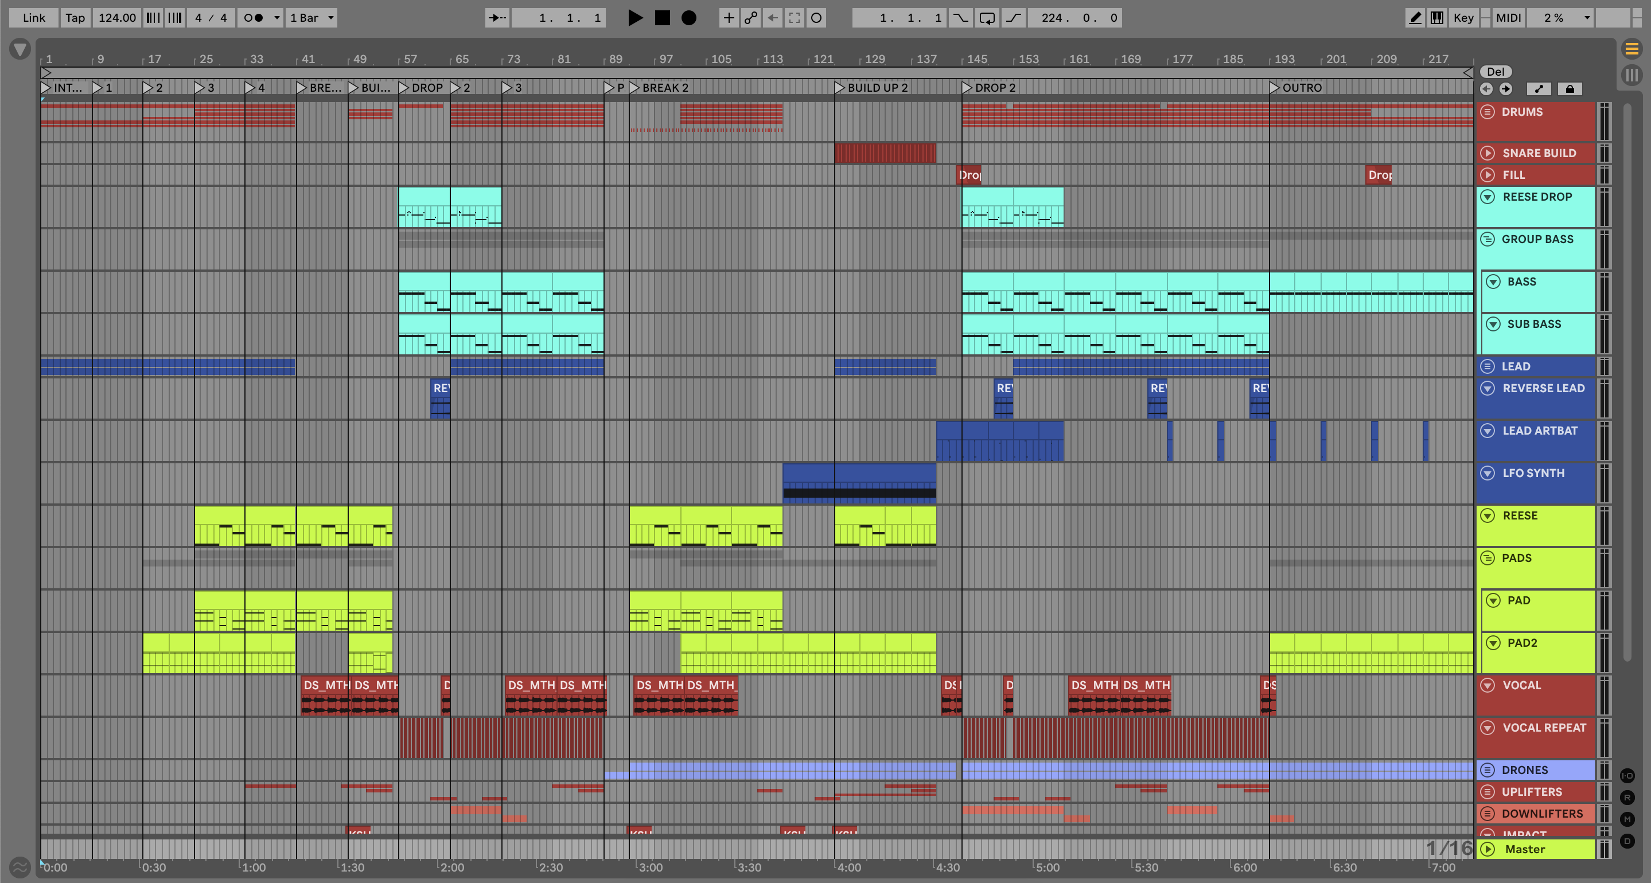Viewport: 1651px width, 883px height.
Task: Toggle the Follow playback button
Action: pos(497,18)
